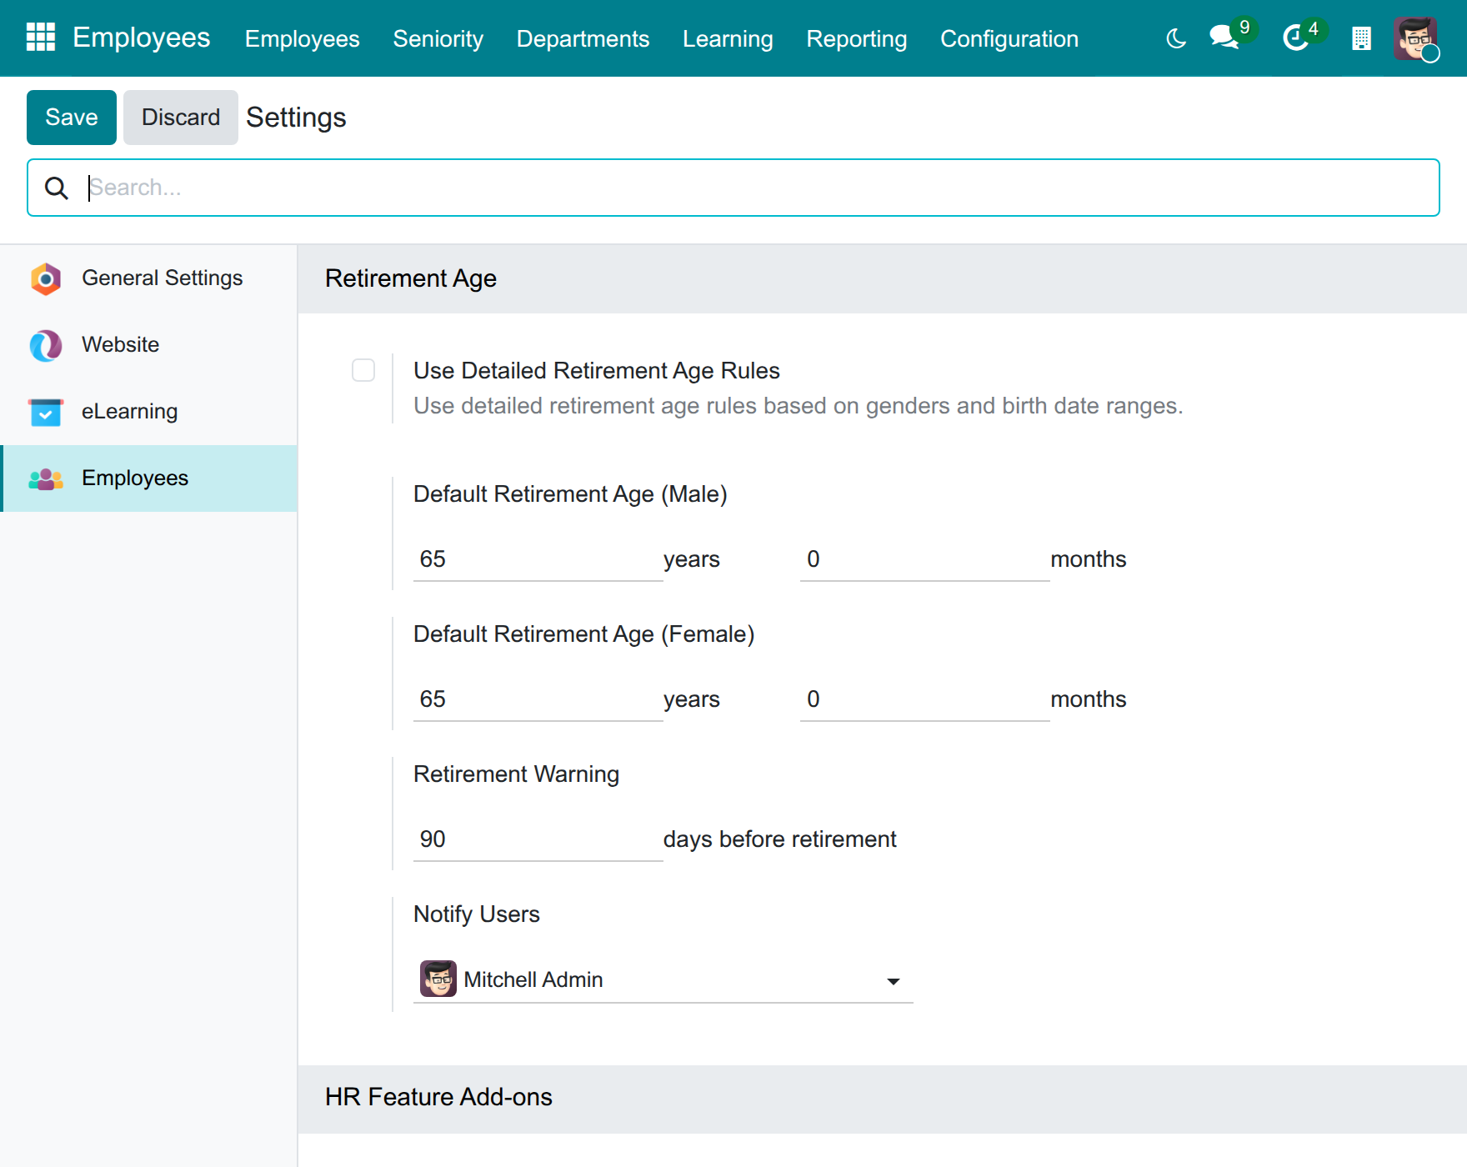Expand the Notify Users dropdown arrow

(x=894, y=981)
